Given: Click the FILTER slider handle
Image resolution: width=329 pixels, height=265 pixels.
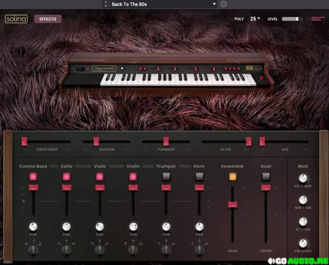Looking at the screenshot, I should (249, 141).
